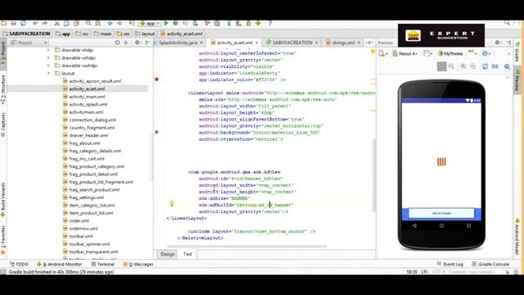Screen dimensions: 524x295
Task: Click the Save All toolbar icon
Action: point(13,23)
